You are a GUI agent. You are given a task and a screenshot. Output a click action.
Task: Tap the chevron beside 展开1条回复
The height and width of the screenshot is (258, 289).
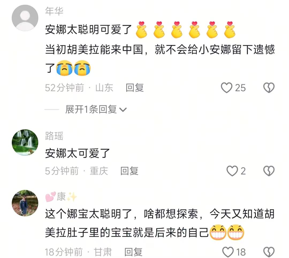point(123,110)
